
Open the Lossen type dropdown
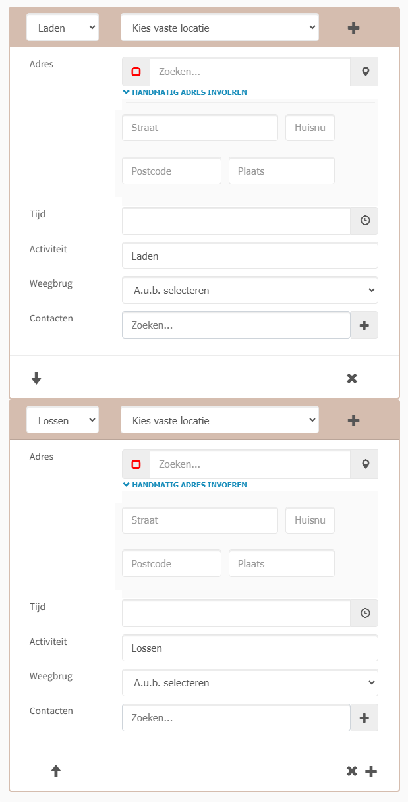pyautogui.click(x=63, y=420)
